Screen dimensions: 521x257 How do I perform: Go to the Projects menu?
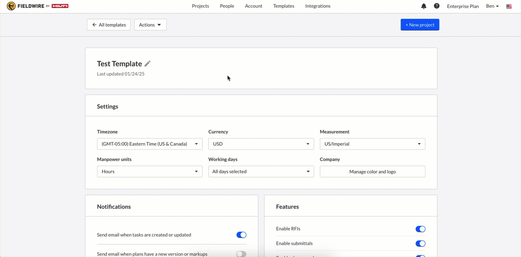[200, 6]
